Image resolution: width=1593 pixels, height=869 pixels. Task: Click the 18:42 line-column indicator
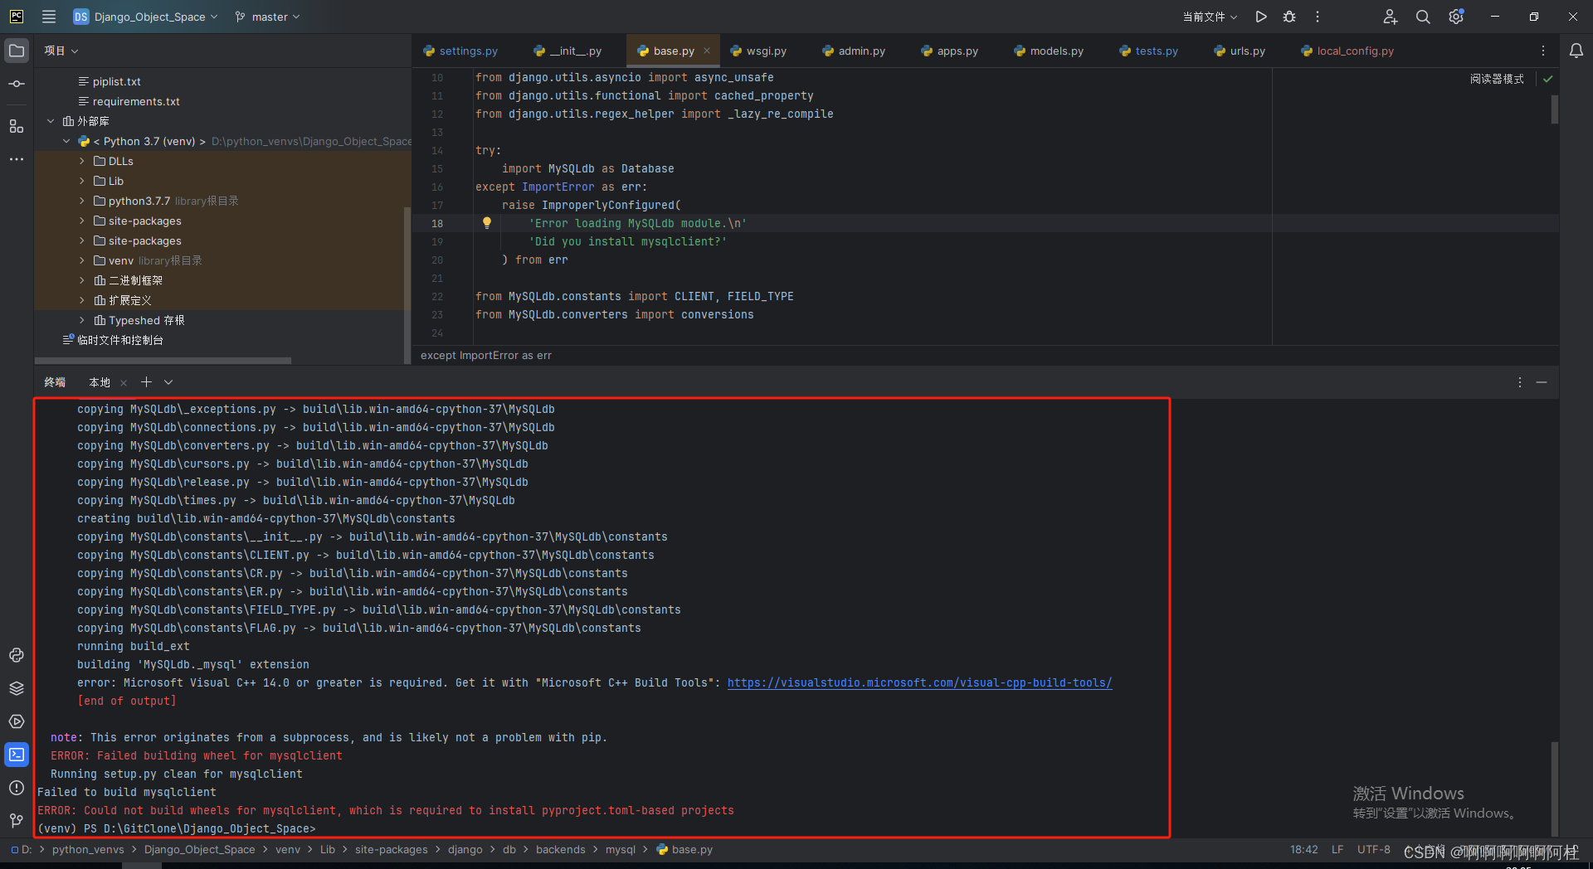coord(1304,849)
